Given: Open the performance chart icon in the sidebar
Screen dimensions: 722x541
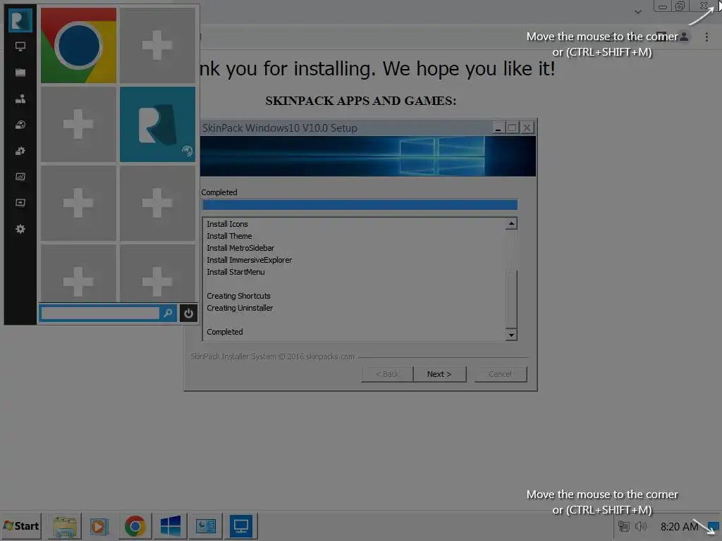Looking at the screenshot, I should pyautogui.click(x=20, y=177).
